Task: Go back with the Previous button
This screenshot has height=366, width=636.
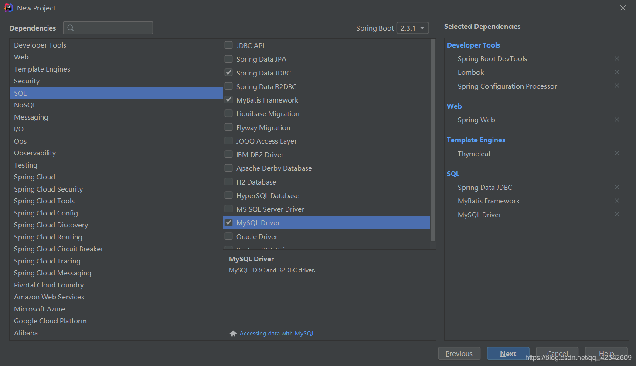Action: click(x=459, y=354)
